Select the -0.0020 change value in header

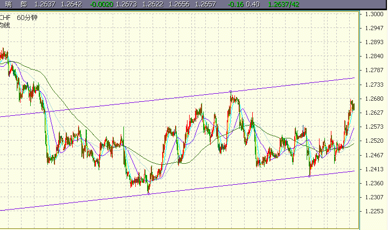tap(101, 4)
